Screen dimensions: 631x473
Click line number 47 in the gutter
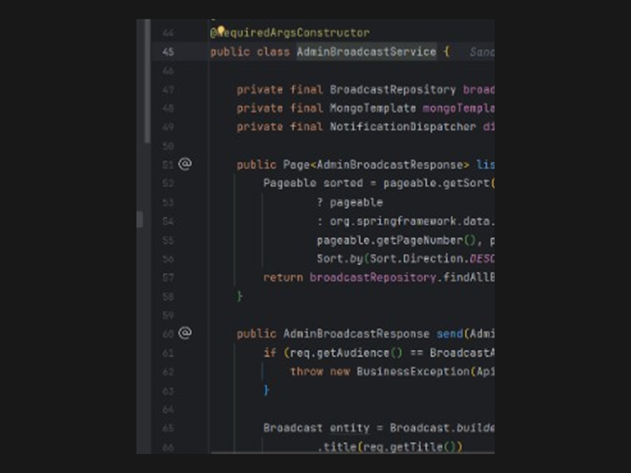(x=168, y=90)
